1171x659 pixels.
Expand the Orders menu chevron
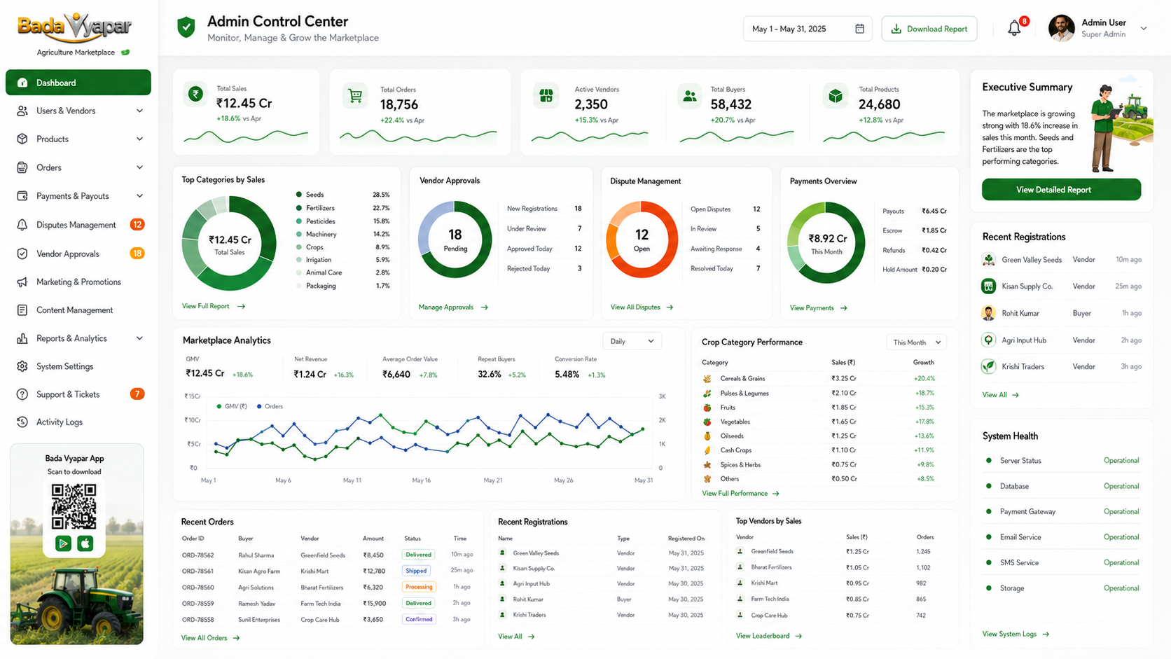coord(139,167)
